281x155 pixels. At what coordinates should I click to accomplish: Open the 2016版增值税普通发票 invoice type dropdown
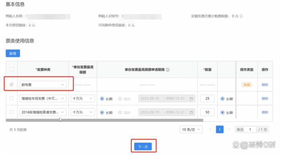click(43, 112)
